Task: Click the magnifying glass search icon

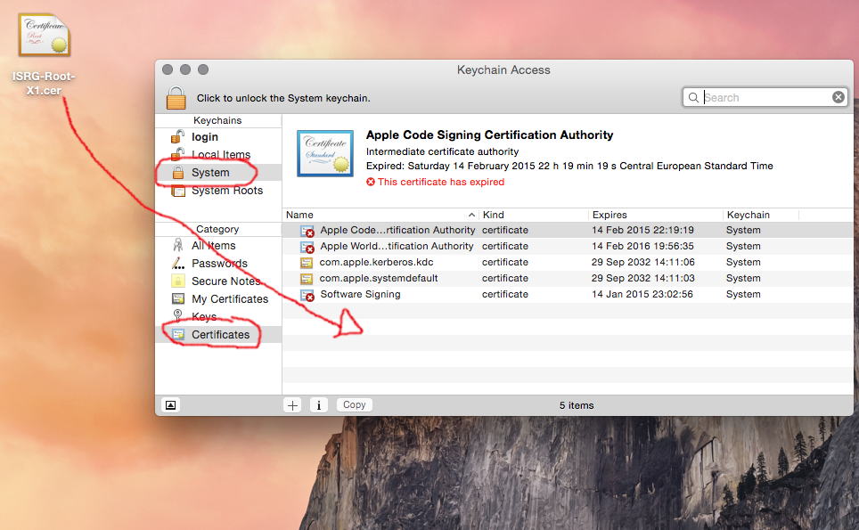Action: [693, 97]
